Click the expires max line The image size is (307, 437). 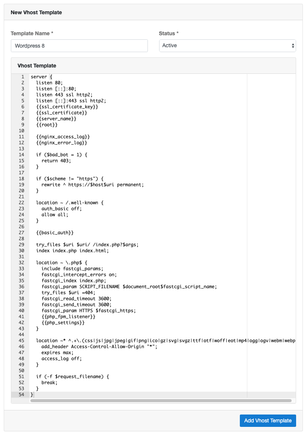pos(57,353)
